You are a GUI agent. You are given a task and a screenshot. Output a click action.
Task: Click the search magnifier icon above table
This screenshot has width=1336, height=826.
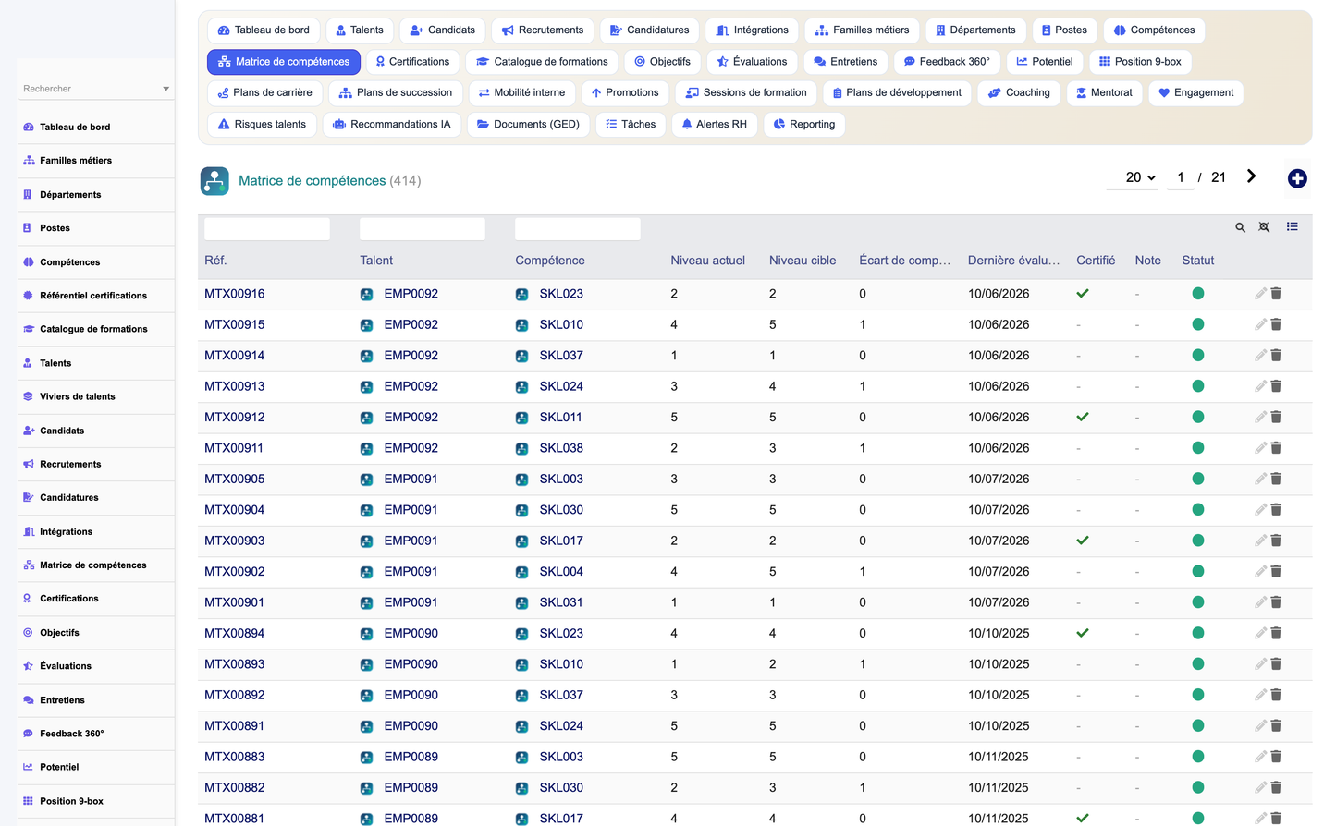point(1241,227)
